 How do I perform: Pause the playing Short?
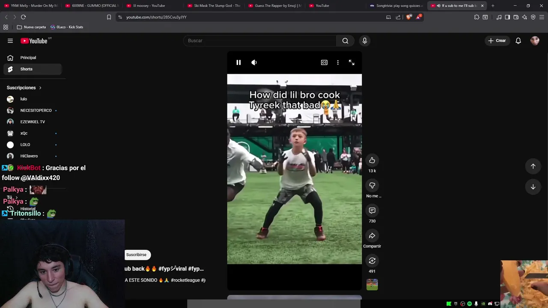click(x=238, y=62)
